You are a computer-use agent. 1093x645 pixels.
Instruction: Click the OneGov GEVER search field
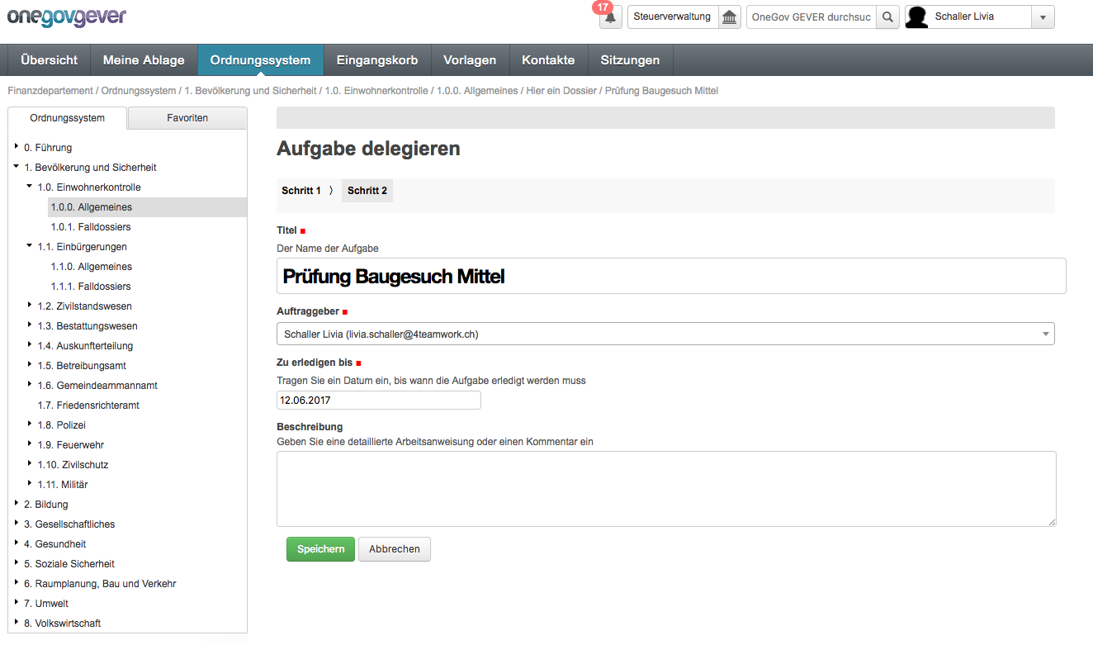(x=811, y=17)
